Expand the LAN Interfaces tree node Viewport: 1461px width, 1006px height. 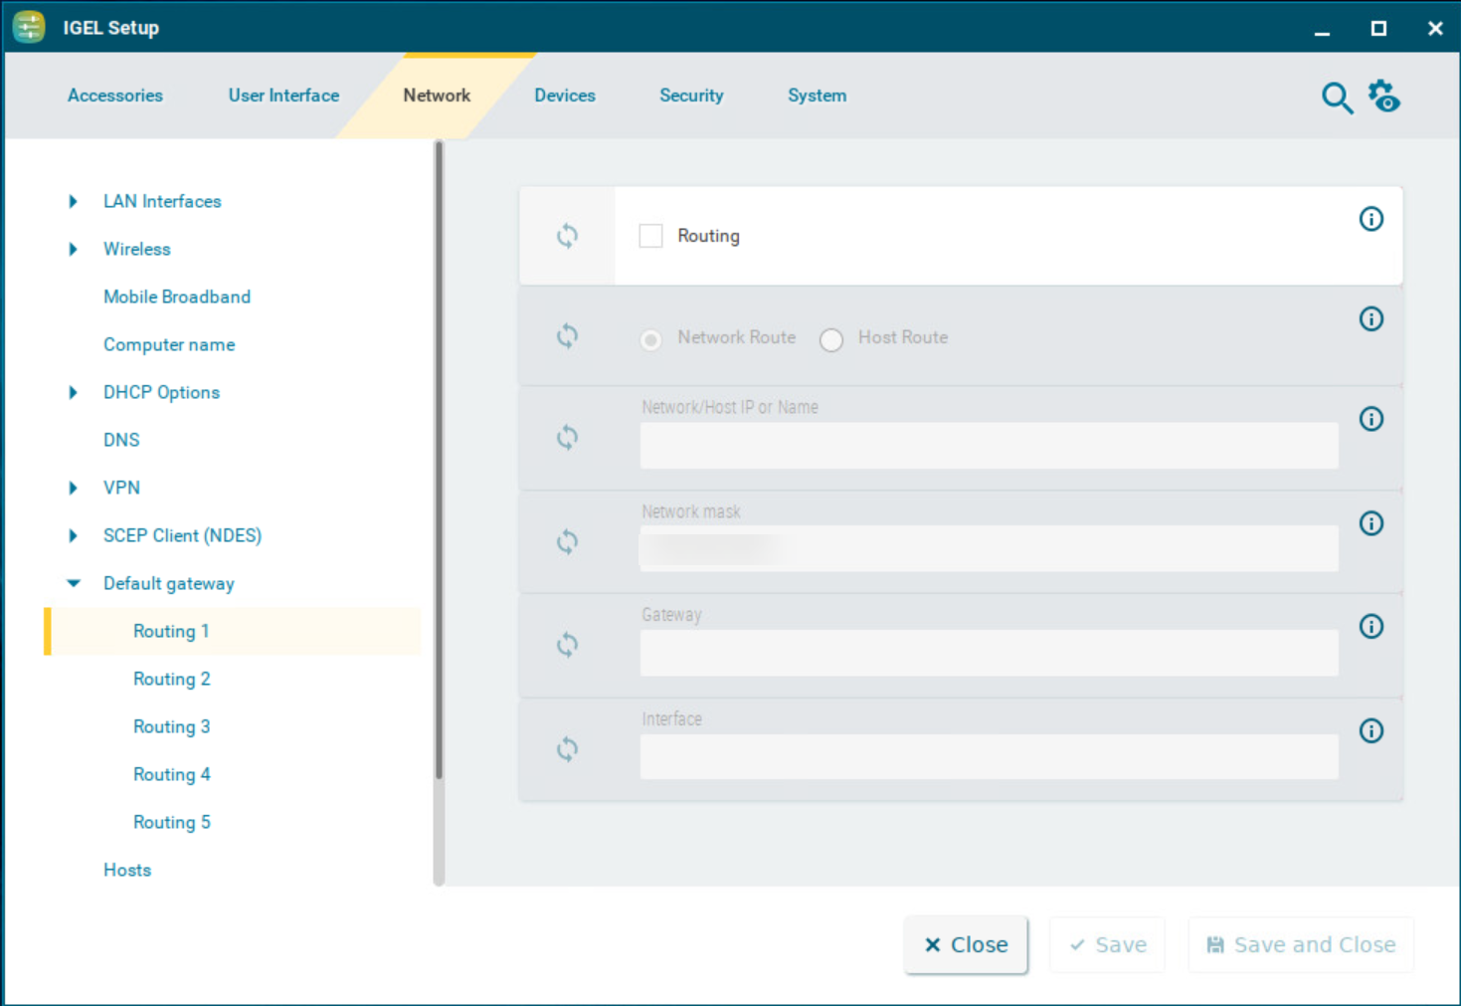click(x=73, y=202)
